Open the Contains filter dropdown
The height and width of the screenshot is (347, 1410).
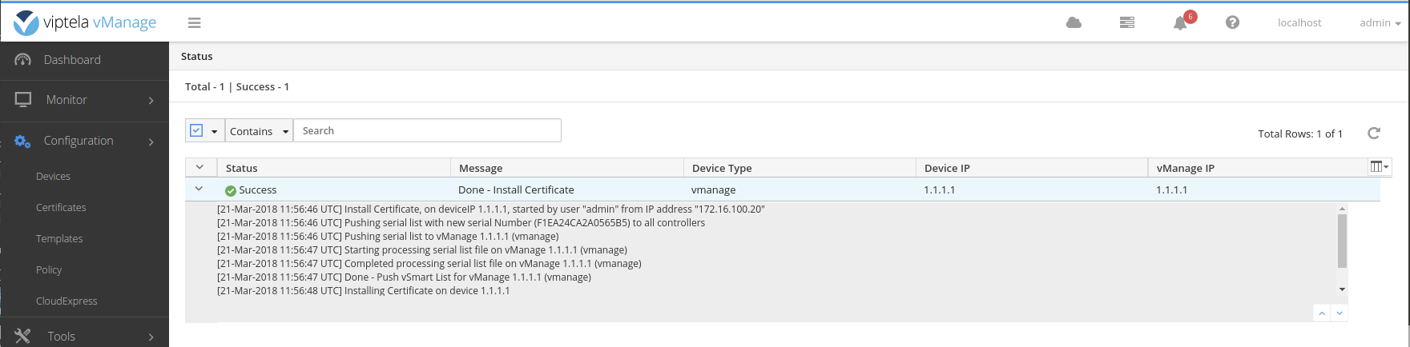point(259,131)
